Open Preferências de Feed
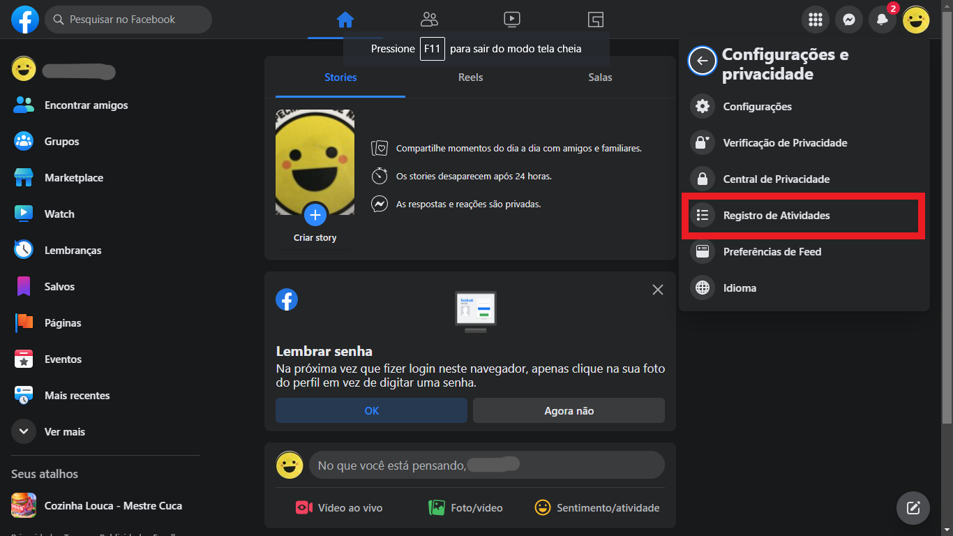The height and width of the screenshot is (536, 953). pos(804,252)
